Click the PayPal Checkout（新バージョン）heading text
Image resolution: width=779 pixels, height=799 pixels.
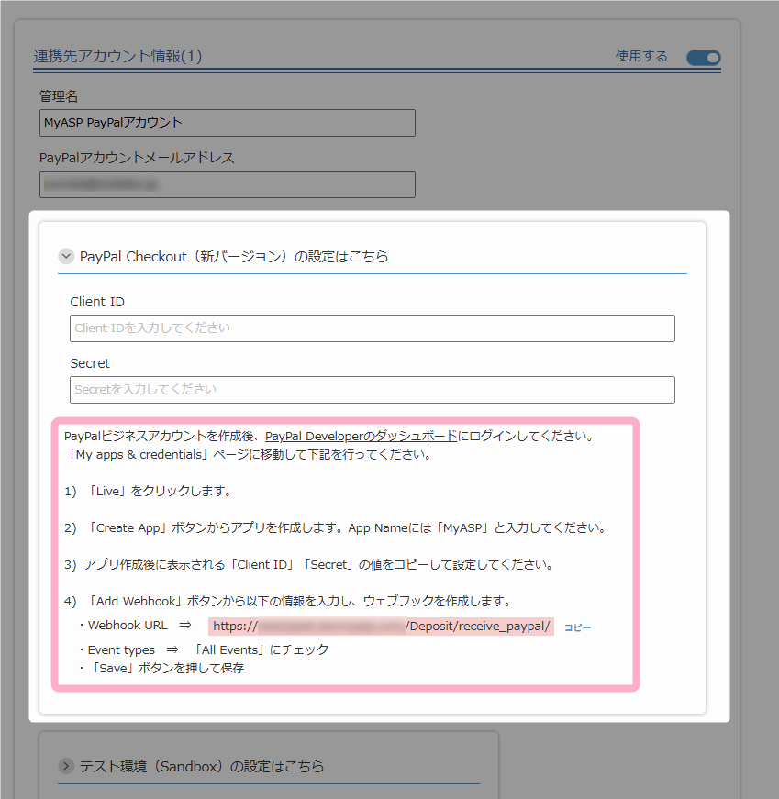(234, 257)
